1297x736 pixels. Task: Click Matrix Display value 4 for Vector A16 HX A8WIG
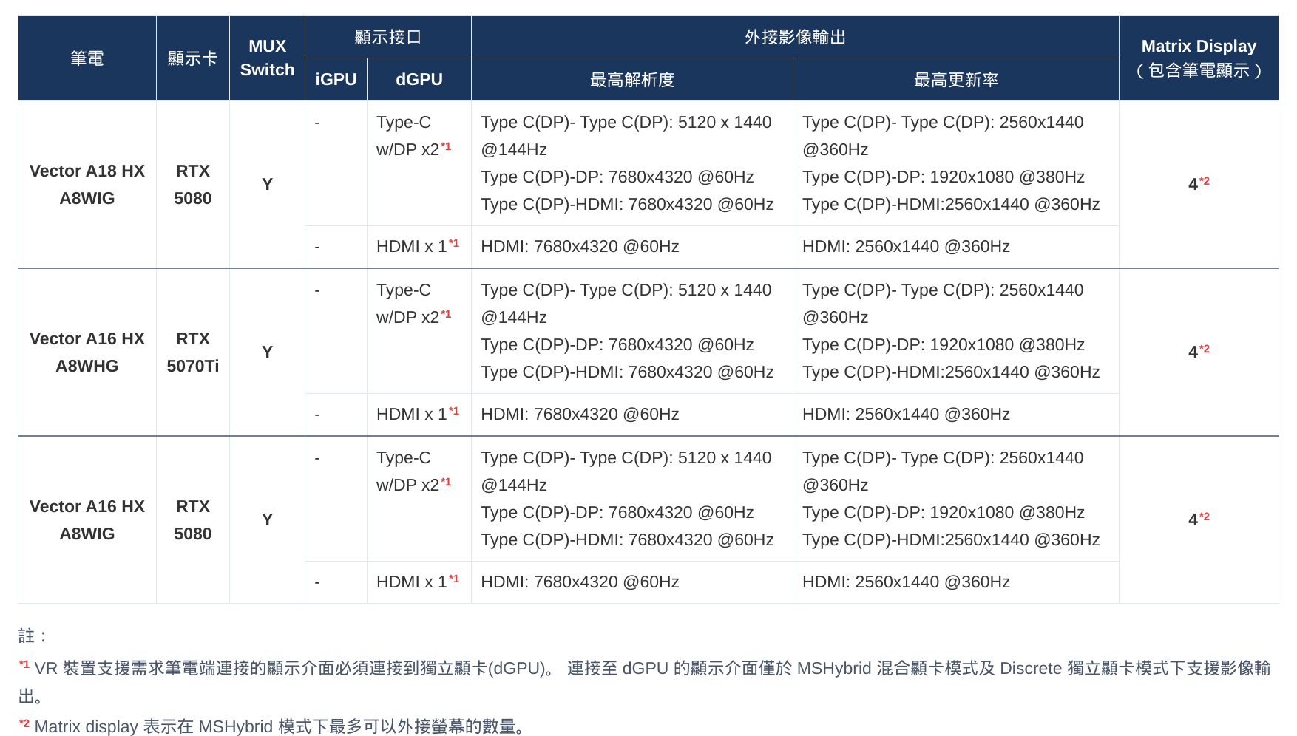click(1199, 519)
